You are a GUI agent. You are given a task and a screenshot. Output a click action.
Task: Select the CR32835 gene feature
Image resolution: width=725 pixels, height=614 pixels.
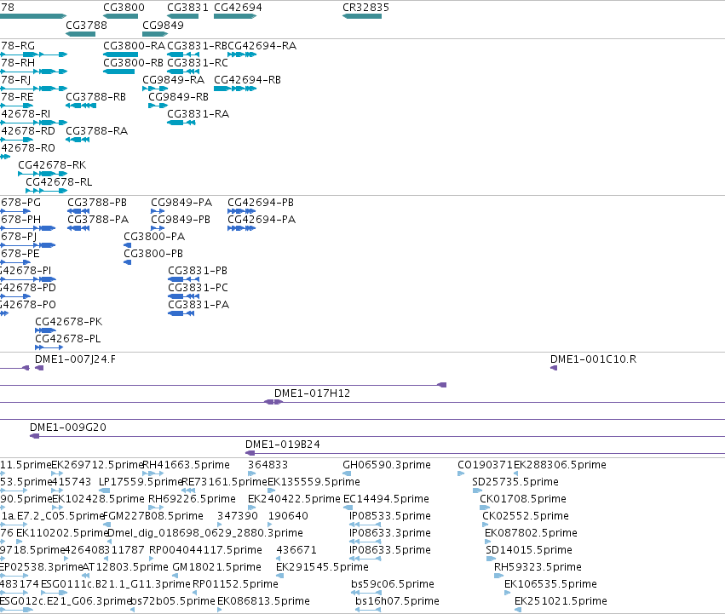pyautogui.click(x=362, y=16)
